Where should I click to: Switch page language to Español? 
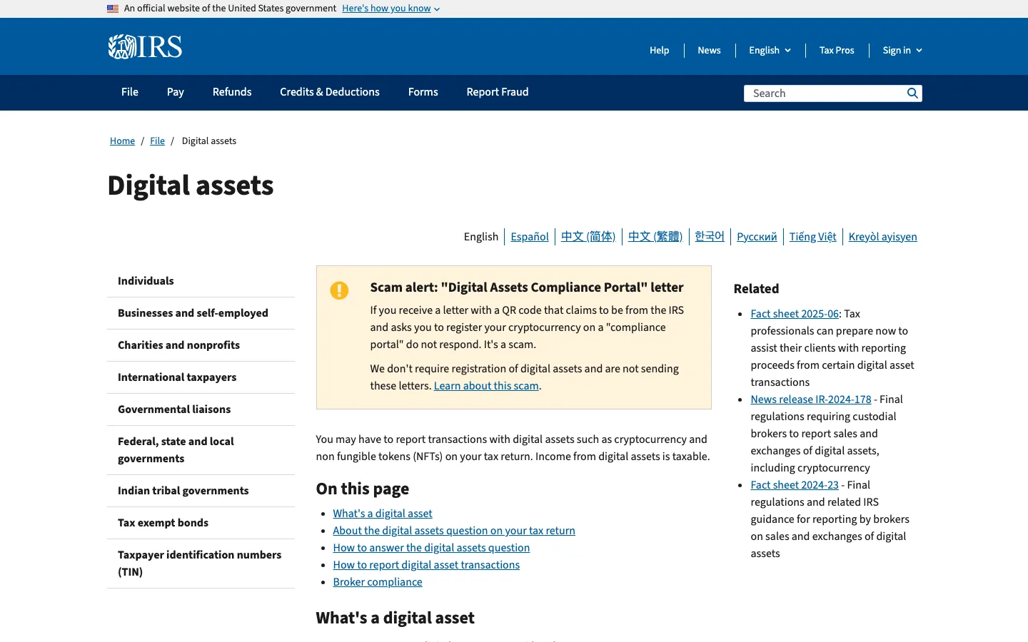click(x=530, y=237)
